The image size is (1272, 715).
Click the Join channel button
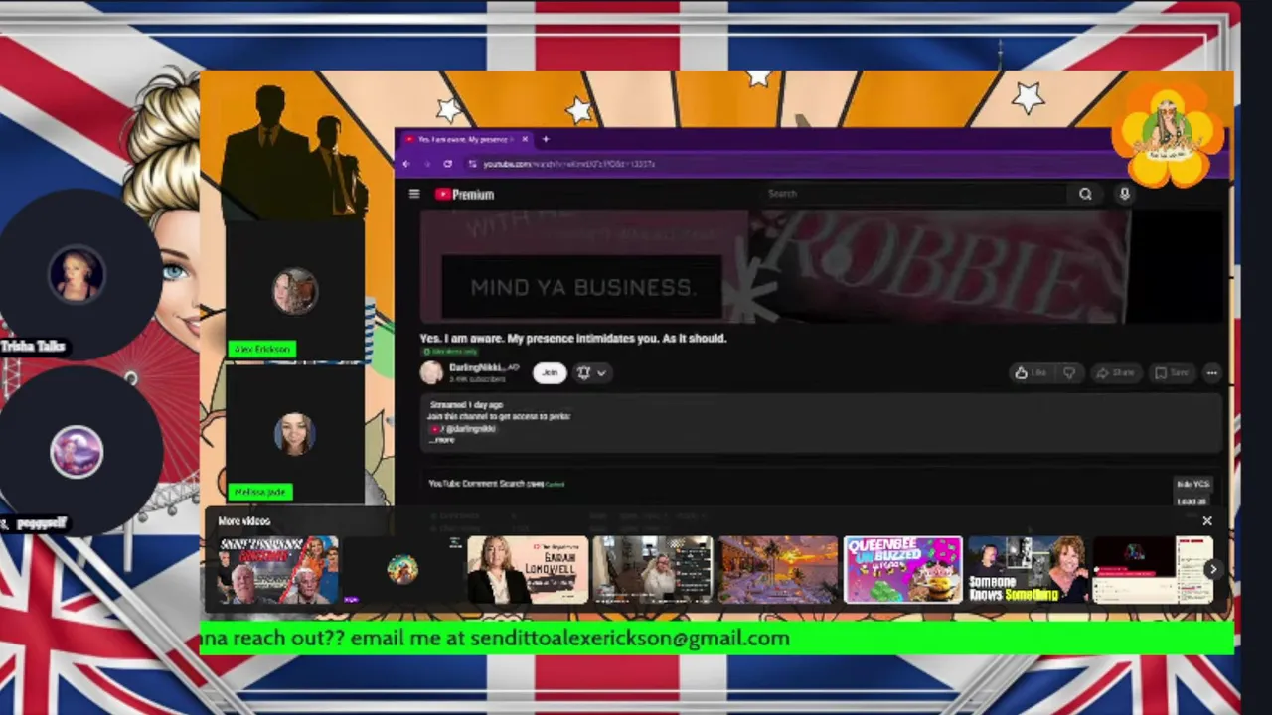click(550, 372)
